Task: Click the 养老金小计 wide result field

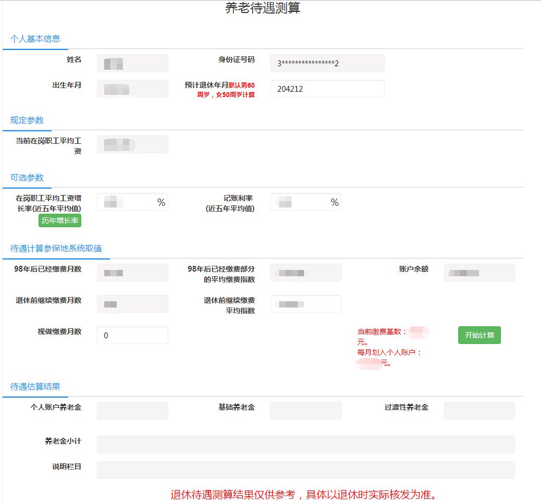Action: point(306,445)
